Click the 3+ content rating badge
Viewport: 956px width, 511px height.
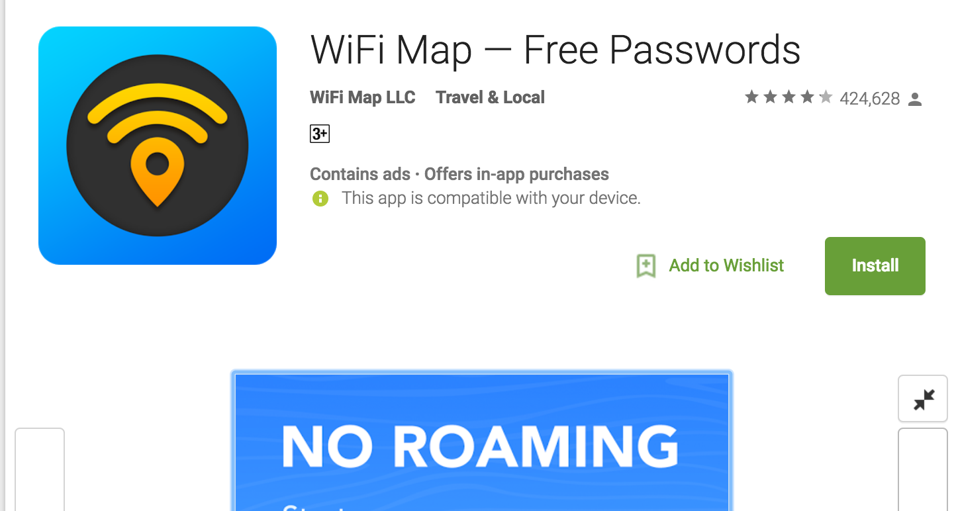pyautogui.click(x=320, y=134)
